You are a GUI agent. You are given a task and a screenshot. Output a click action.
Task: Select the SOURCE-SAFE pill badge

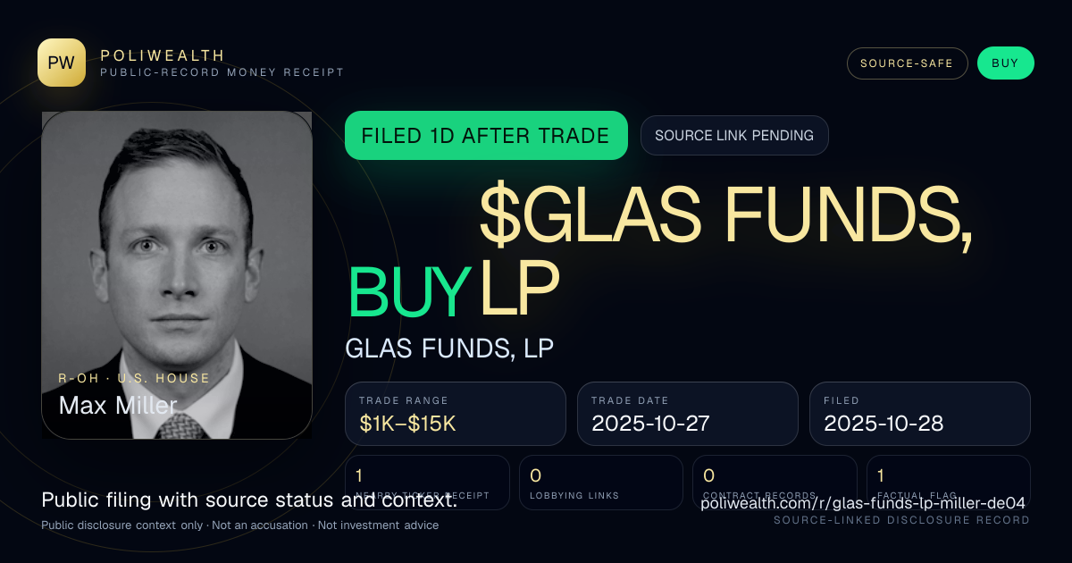(908, 63)
